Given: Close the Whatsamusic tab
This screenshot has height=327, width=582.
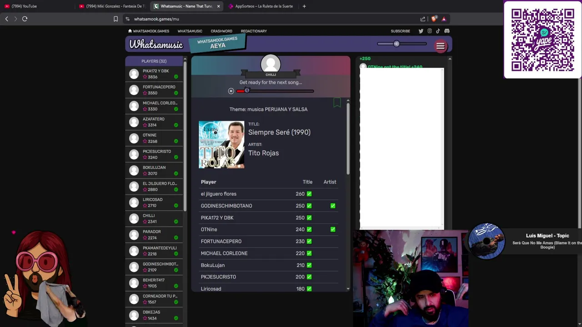Looking at the screenshot, I should click(218, 6).
